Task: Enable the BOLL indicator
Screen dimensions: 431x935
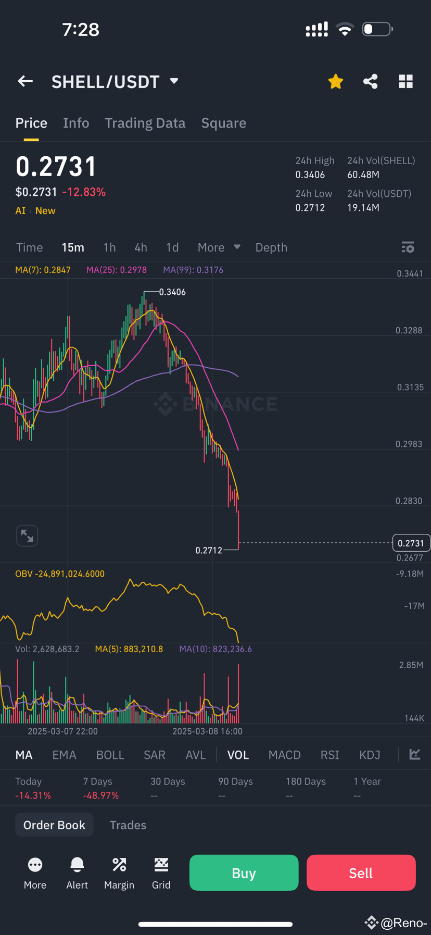Action: [x=110, y=755]
